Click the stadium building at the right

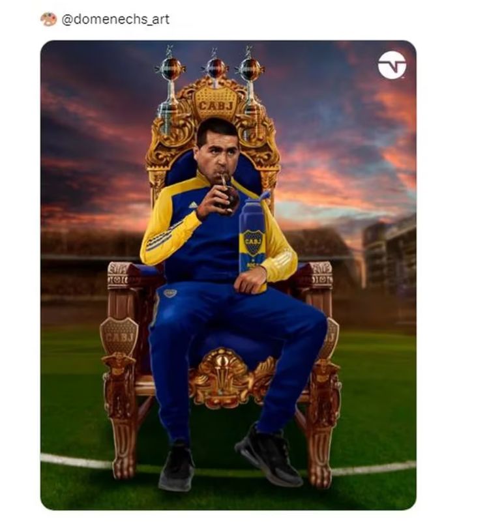pos(389,254)
